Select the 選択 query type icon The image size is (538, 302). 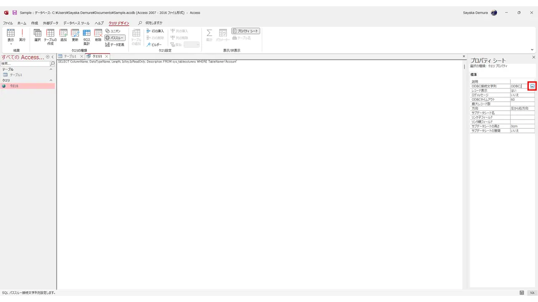point(37,36)
